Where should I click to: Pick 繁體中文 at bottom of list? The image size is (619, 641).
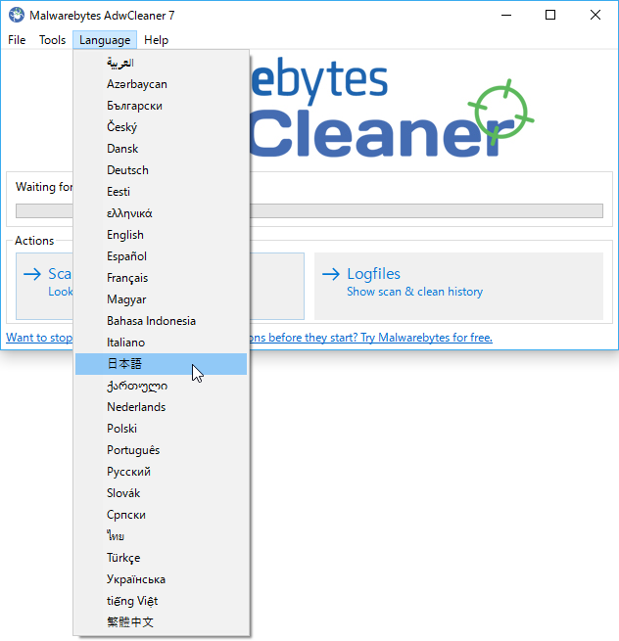162,622
